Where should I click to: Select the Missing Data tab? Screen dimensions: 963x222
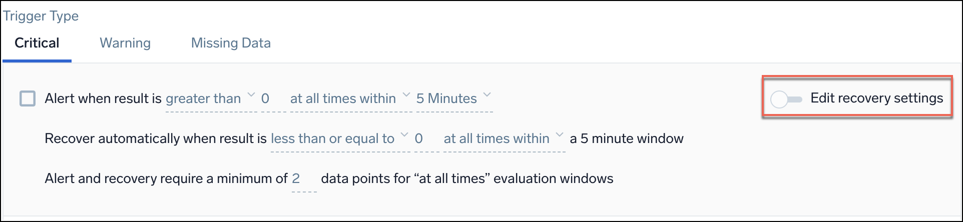click(x=231, y=43)
